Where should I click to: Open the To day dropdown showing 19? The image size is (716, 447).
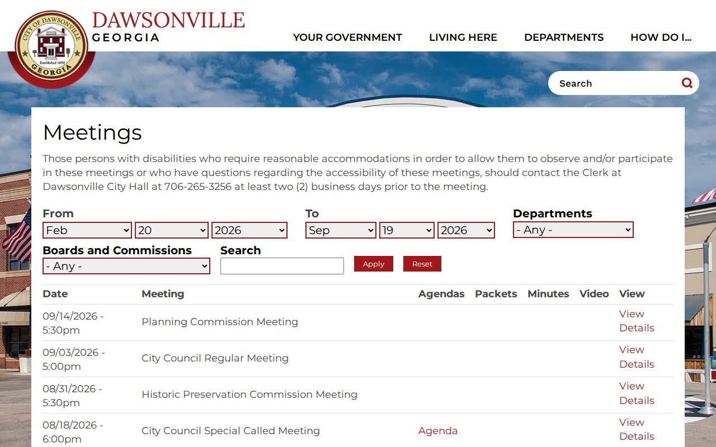[x=407, y=230]
